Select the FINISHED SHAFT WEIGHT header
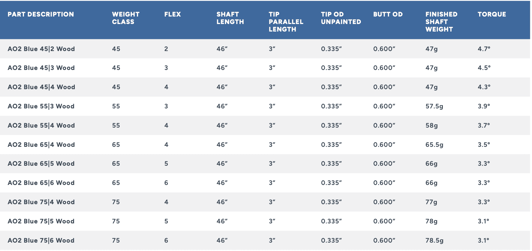 coord(441,22)
